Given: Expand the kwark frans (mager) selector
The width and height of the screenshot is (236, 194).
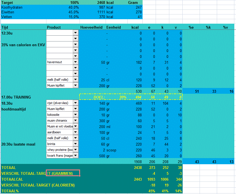Looking at the screenshot, I should point(76,156).
